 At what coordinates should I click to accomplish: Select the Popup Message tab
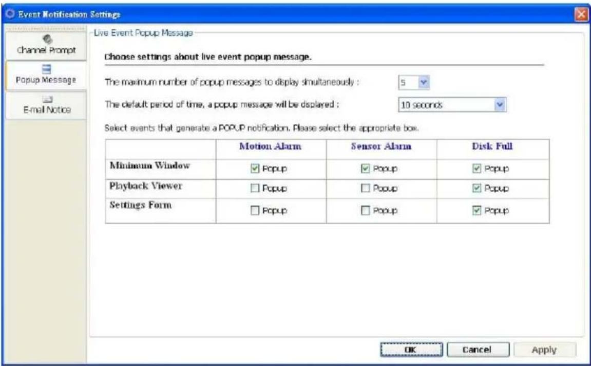(x=46, y=76)
